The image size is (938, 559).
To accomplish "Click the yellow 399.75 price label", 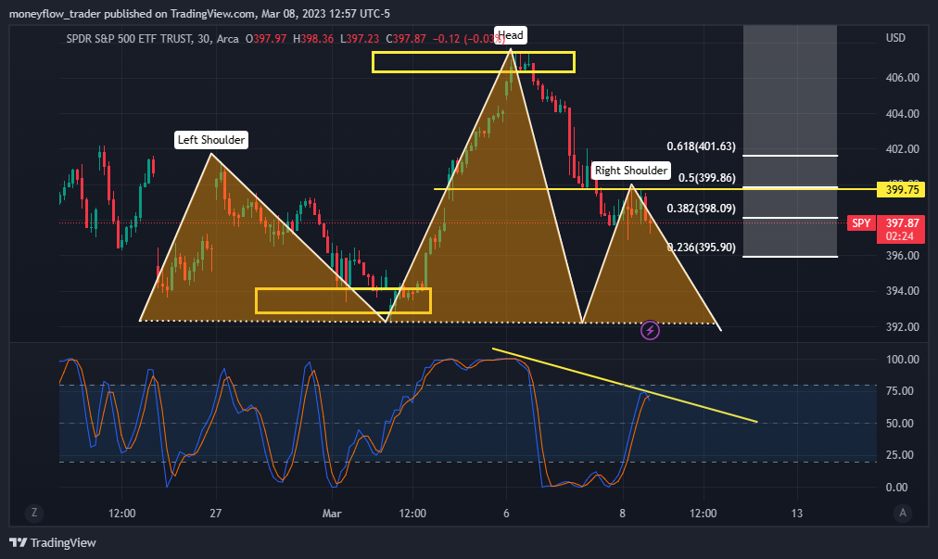I will [902, 190].
